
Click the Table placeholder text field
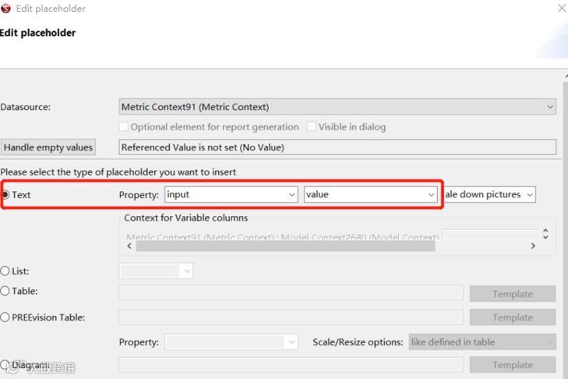tap(291, 293)
